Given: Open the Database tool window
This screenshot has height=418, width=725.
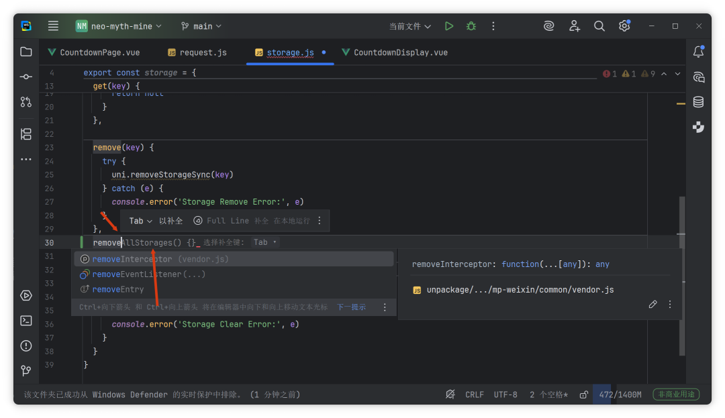Looking at the screenshot, I should (698, 102).
